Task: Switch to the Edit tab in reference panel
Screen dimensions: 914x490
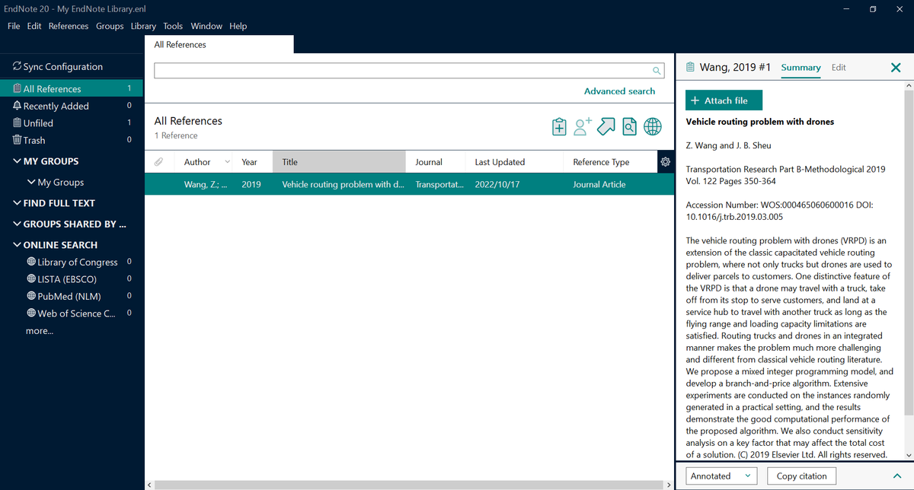Action: coord(839,67)
